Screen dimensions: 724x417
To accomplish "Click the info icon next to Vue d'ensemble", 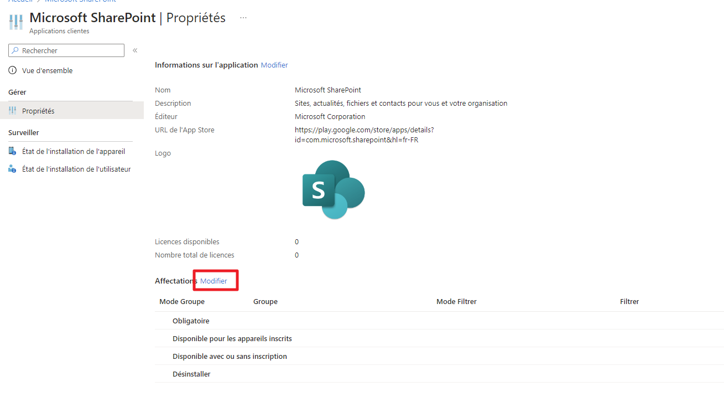I will pyautogui.click(x=13, y=71).
